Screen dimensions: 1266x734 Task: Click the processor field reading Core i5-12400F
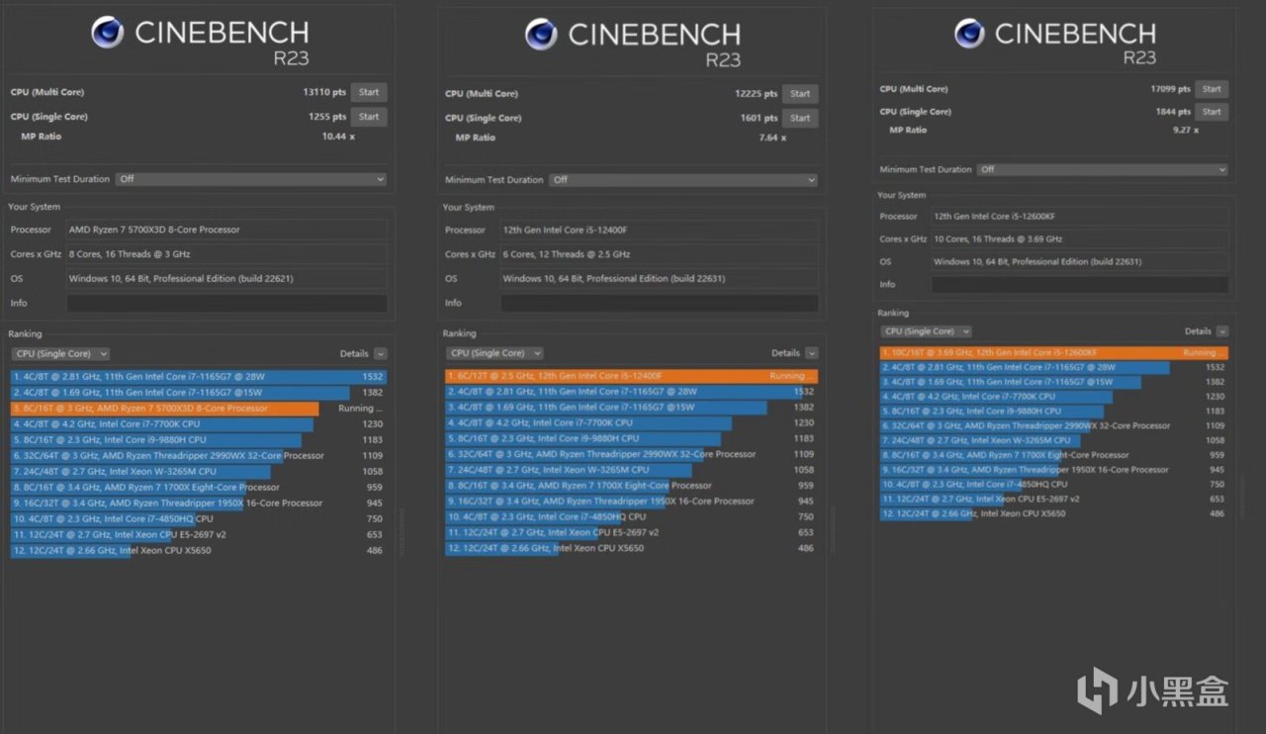660,229
